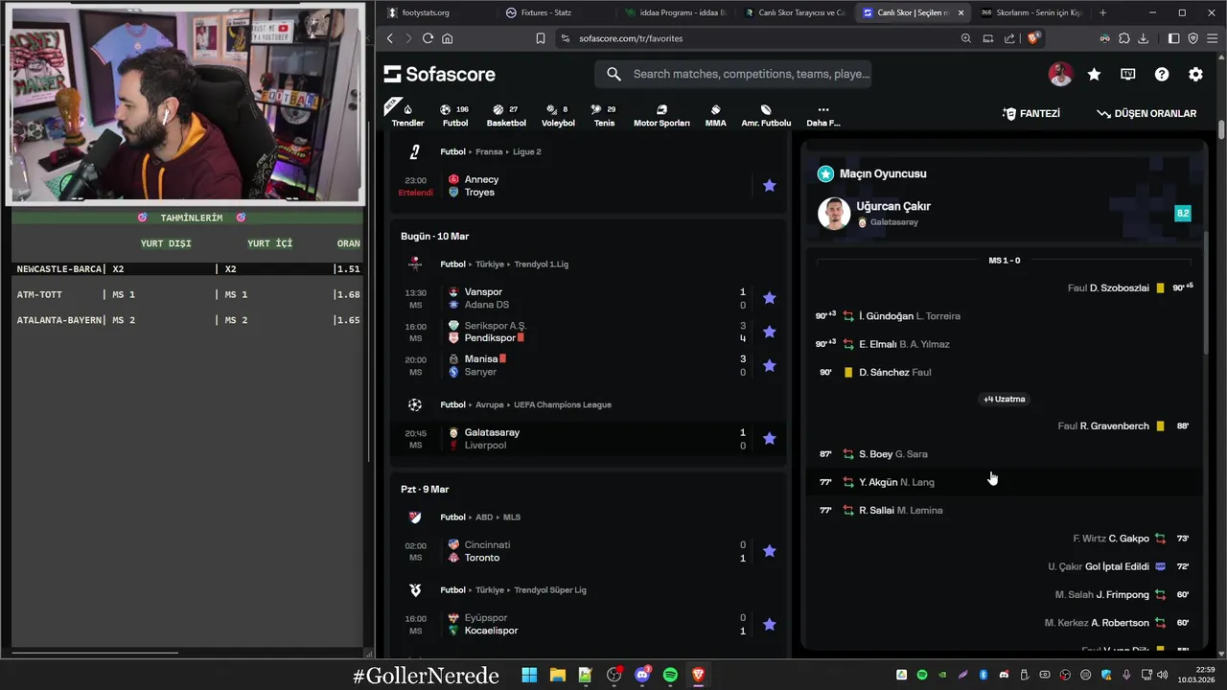Open the Basketbol sport category

[506, 115]
